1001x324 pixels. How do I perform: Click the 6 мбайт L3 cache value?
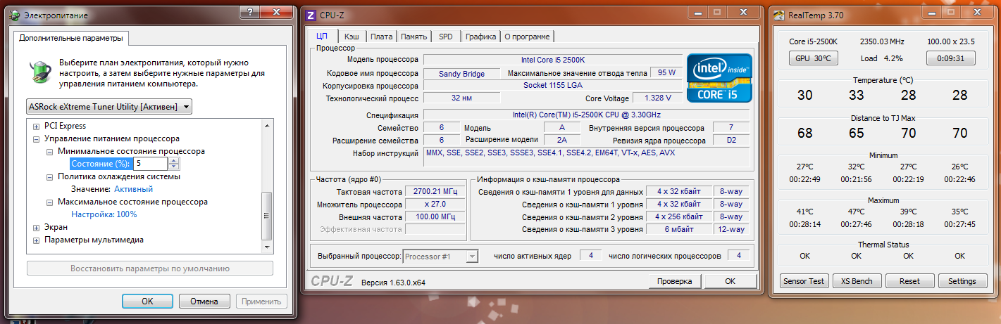[679, 230]
